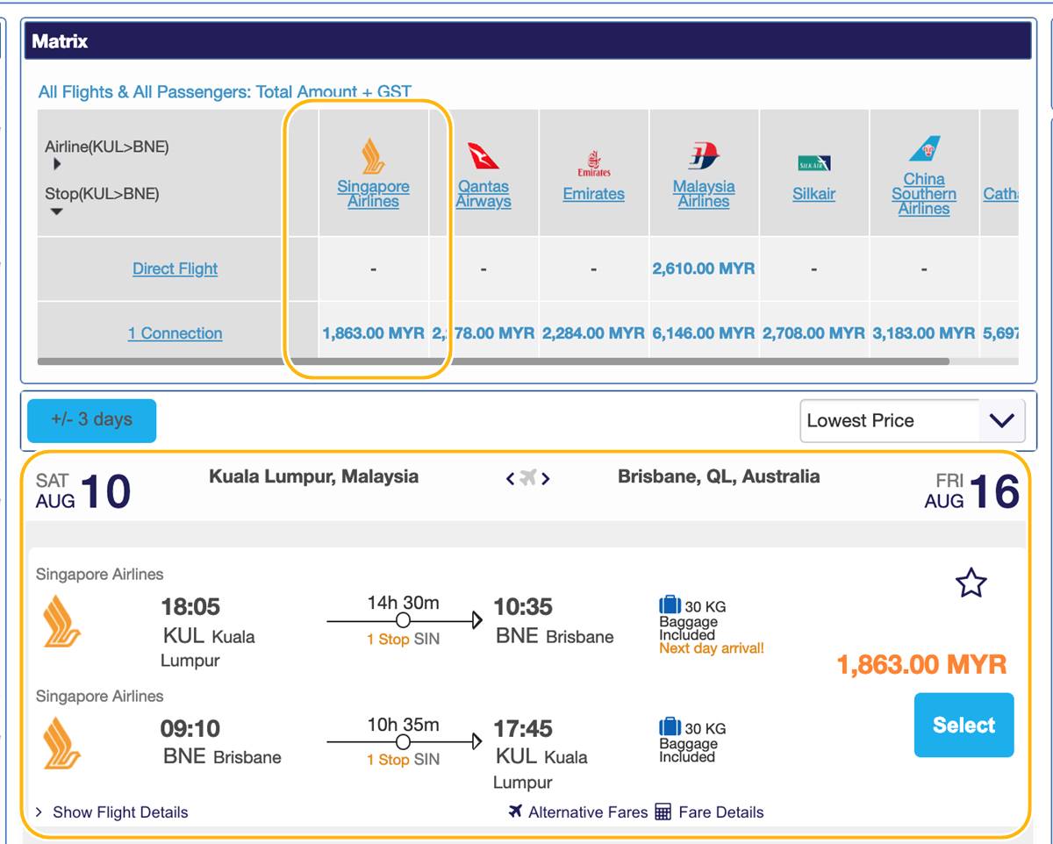The image size is (1053, 844).
Task: Click 18:05 departure time
Action: coord(190,607)
